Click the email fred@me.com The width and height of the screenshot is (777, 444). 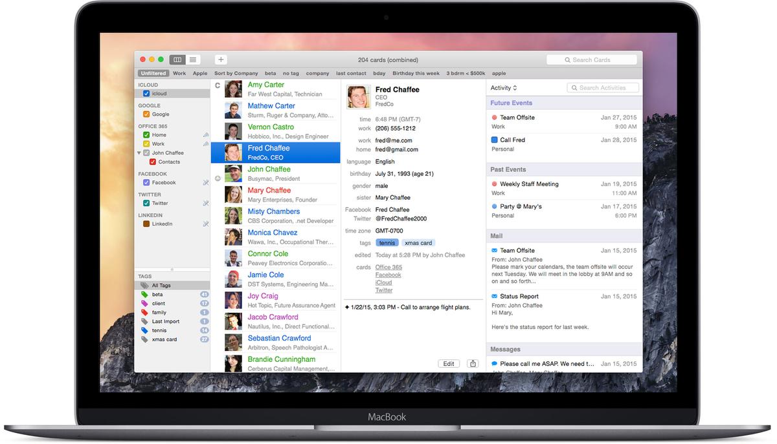coord(394,140)
